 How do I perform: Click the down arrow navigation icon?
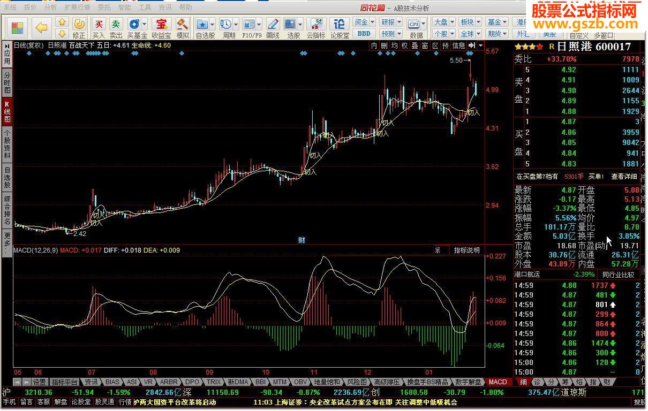pos(62,33)
